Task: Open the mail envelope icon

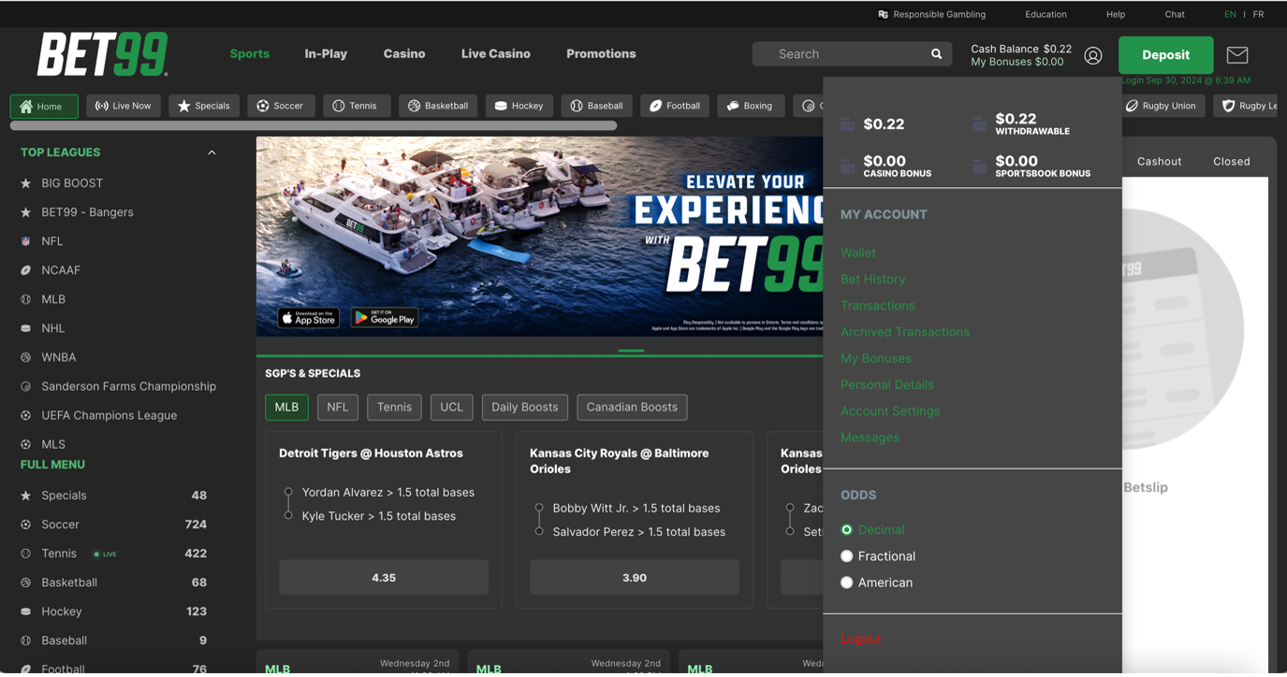Action: [x=1237, y=55]
